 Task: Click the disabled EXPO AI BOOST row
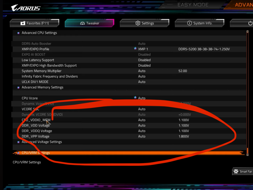129,55
